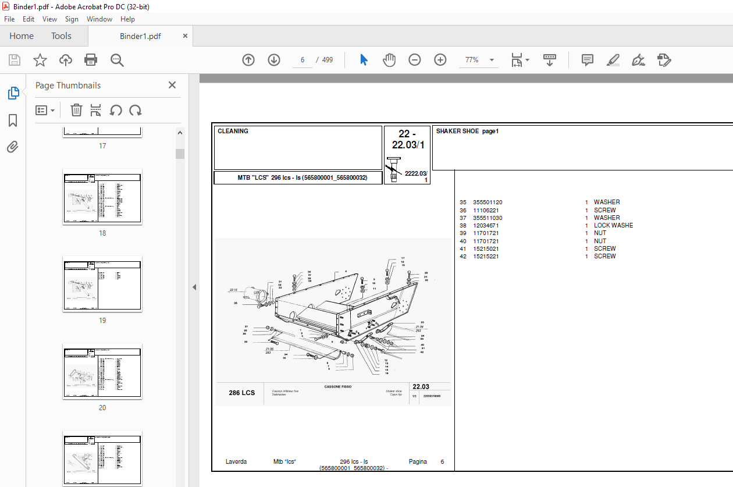Click part number 12034671
Screen dimensions: 733x487
coord(486,225)
